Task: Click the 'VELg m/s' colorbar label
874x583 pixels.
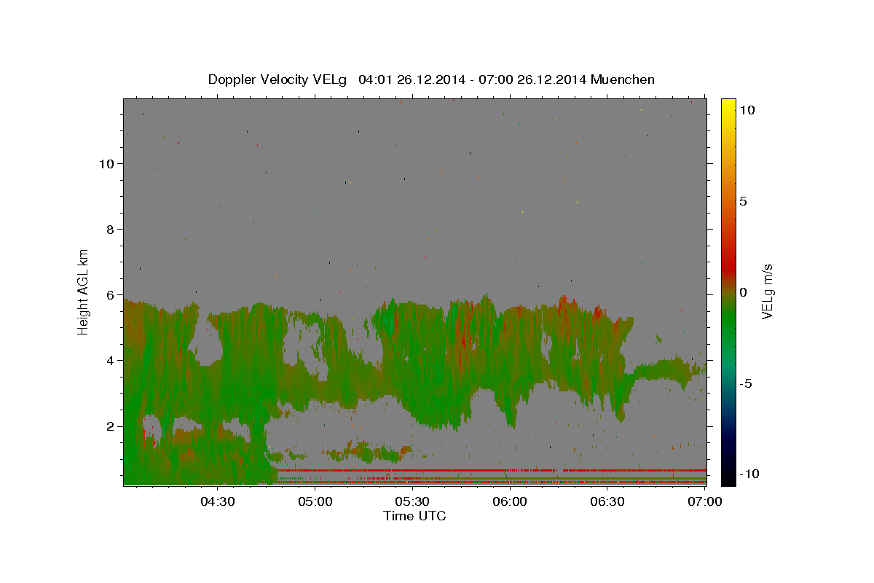Action: [767, 291]
